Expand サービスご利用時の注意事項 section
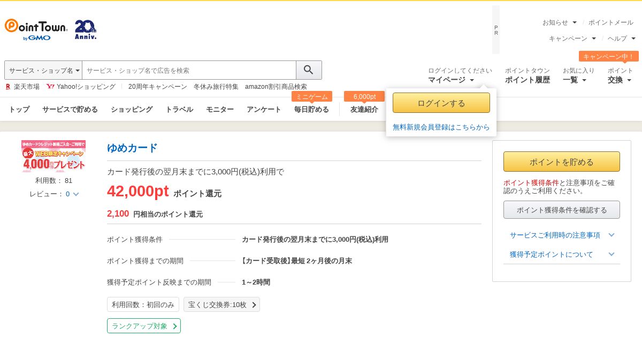Image resolution: width=642 pixels, height=337 pixels. [562, 235]
